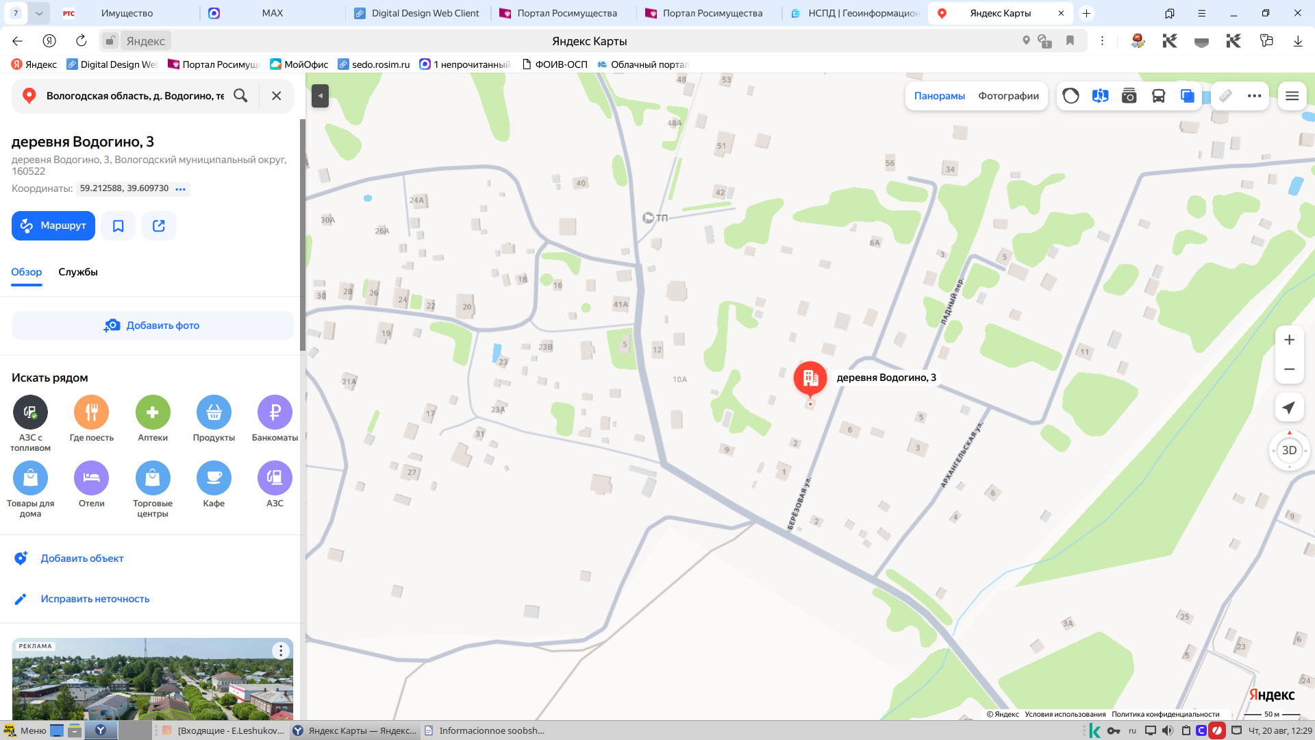Open the Informacionnoe soobsh taskbar window
Viewport: 1315px width, 740px height.
(x=485, y=730)
